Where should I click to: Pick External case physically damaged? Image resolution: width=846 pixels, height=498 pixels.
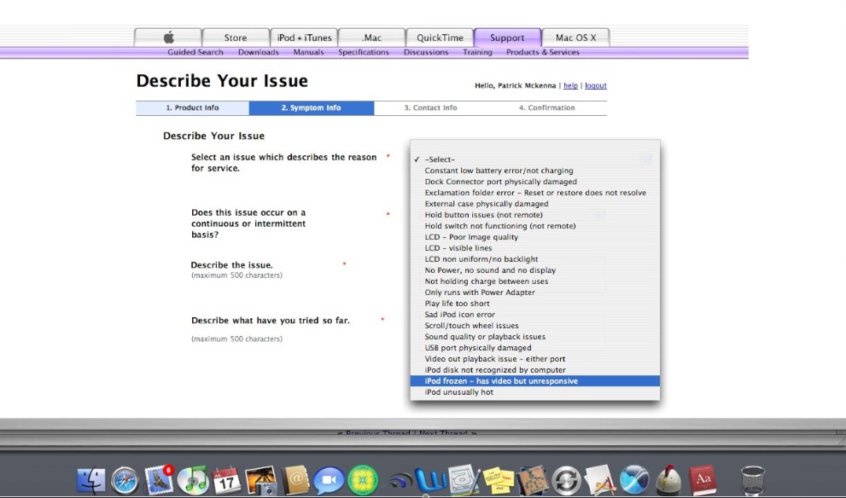pyautogui.click(x=534, y=204)
